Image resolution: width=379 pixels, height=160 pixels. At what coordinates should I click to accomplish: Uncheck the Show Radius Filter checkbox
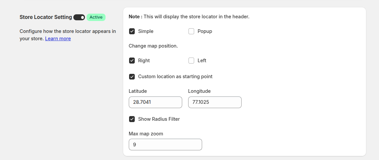pos(132,119)
